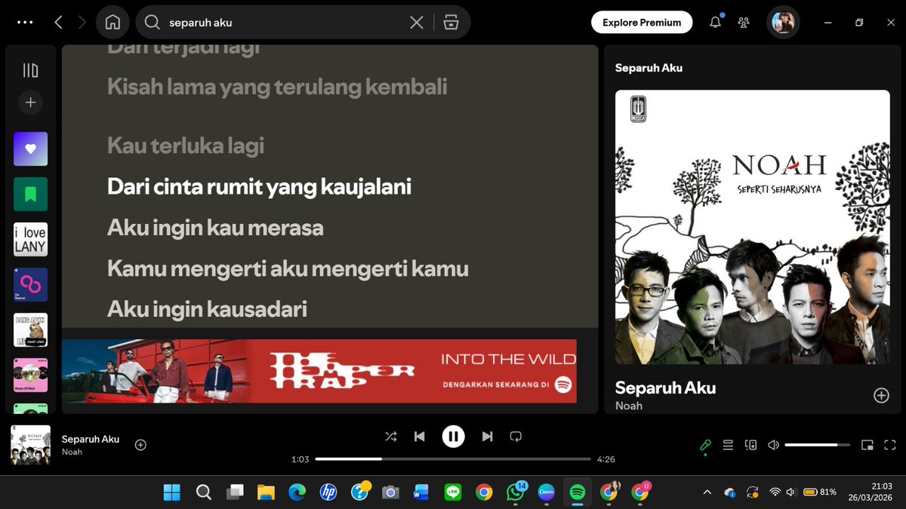The image size is (906, 509).
Task: Seek along the song progress bar
Action: (x=453, y=458)
